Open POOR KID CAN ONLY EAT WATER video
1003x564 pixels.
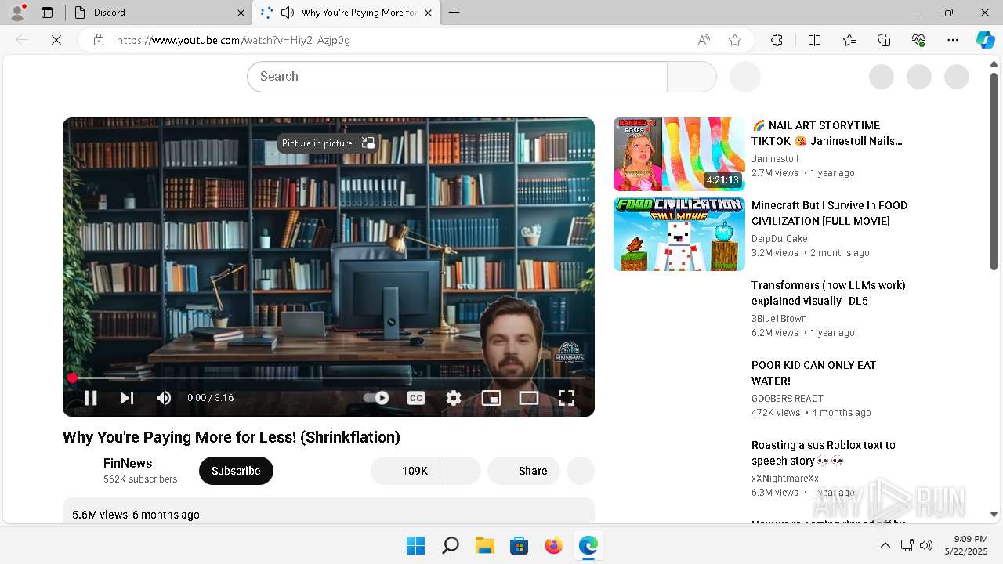(x=813, y=373)
